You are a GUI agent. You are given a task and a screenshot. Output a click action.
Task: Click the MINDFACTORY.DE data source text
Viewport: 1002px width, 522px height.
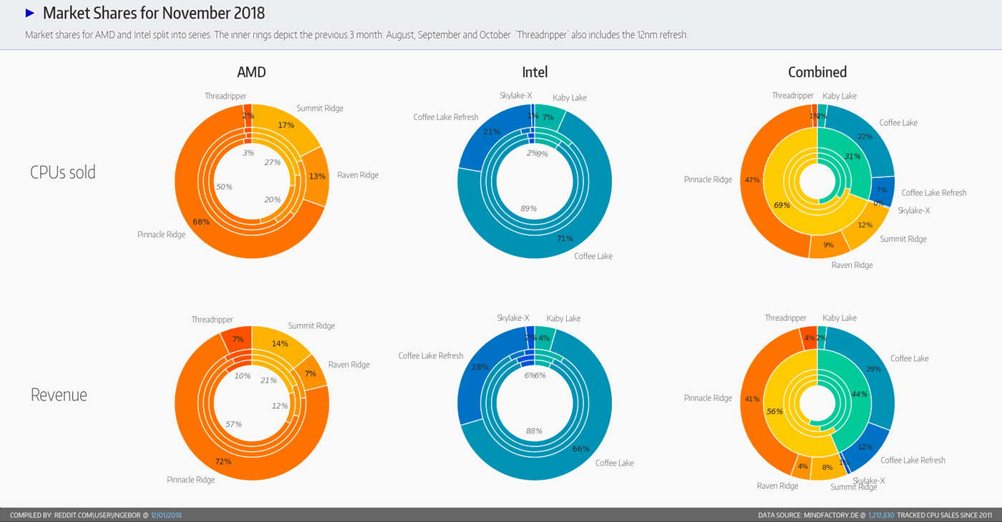coord(831,515)
